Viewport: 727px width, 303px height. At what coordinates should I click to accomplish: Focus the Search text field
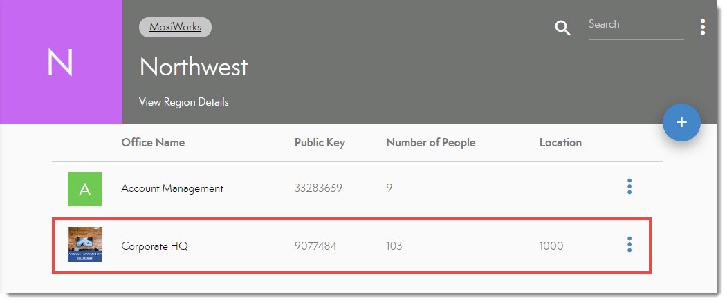(x=635, y=25)
